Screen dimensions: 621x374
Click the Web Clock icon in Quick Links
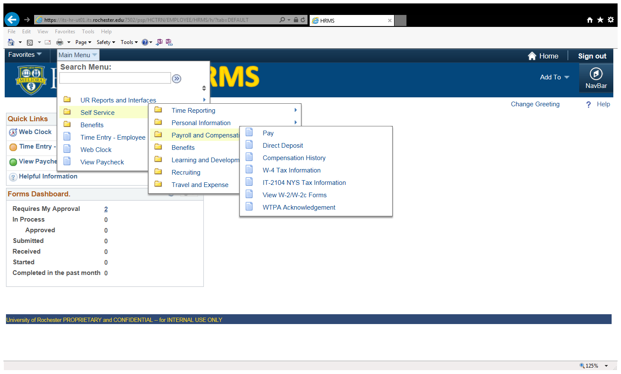point(13,132)
